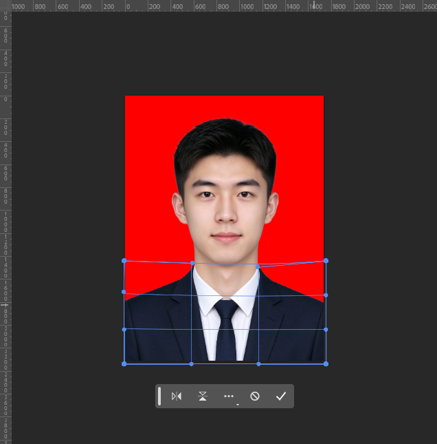Select the bottom edge right split point
This screenshot has width=437, height=444.
(x=258, y=364)
